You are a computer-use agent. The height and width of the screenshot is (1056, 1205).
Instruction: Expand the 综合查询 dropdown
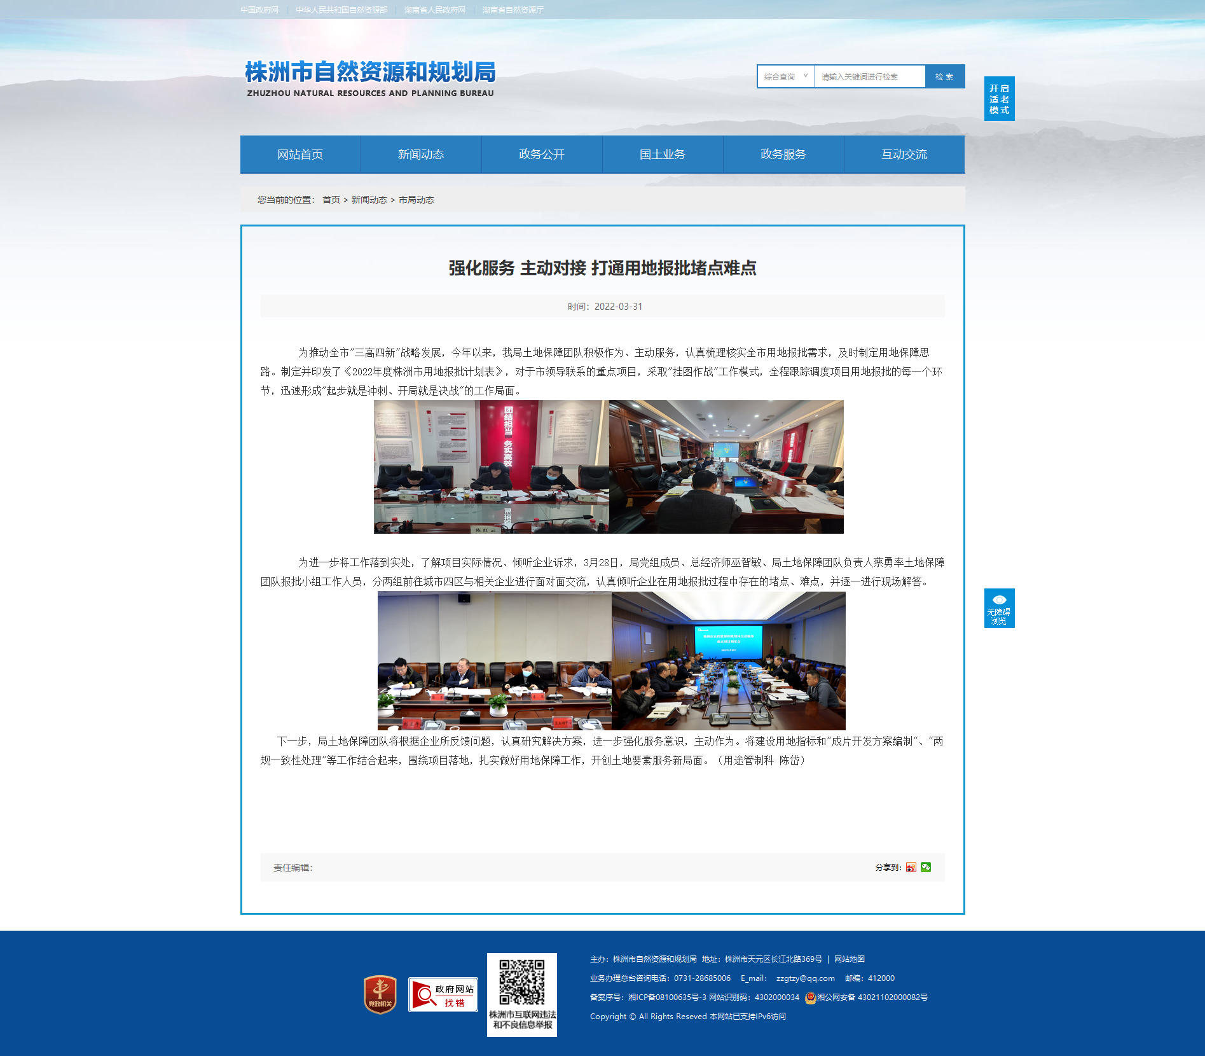coord(786,76)
